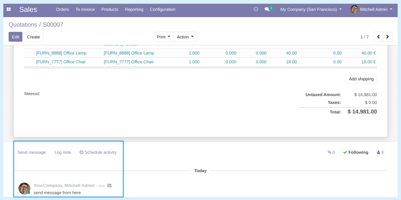Image resolution: width=401 pixels, height=200 pixels.
Task: Open the Action dropdown
Action: pos(185,37)
